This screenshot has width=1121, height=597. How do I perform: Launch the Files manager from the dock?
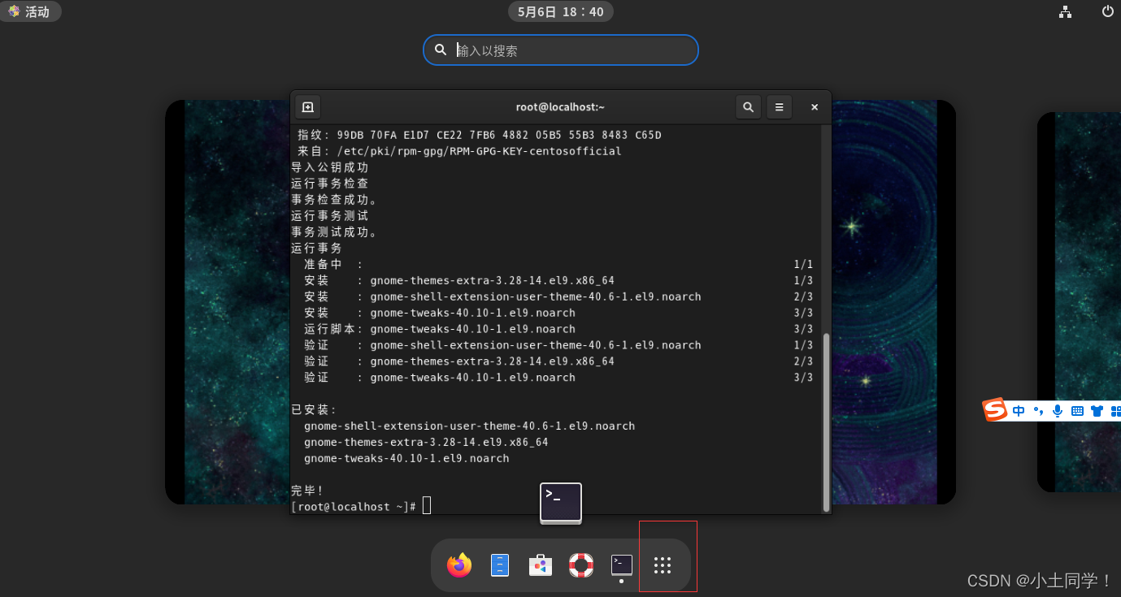(500, 565)
